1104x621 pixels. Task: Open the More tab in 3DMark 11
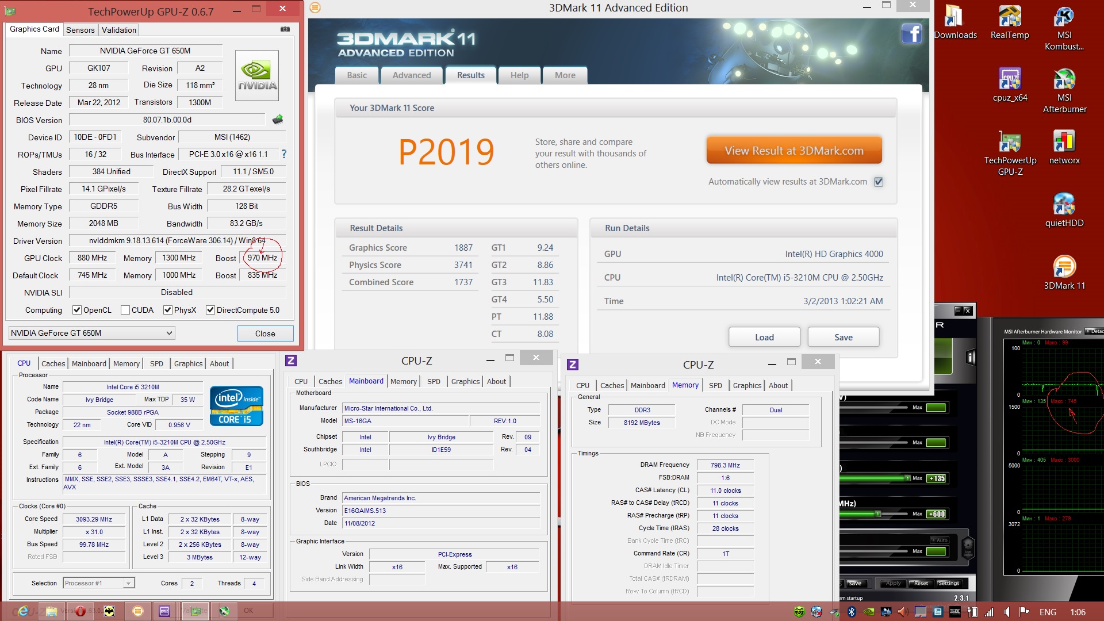coord(565,75)
